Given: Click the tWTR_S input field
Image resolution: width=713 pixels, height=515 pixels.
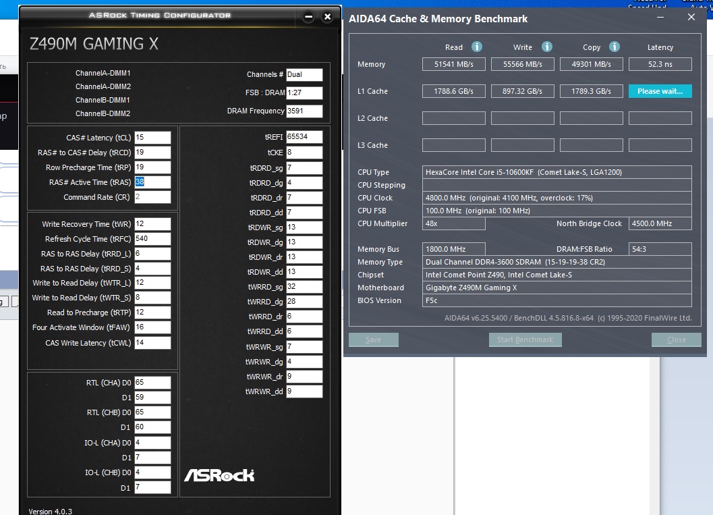Looking at the screenshot, I should (152, 298).
